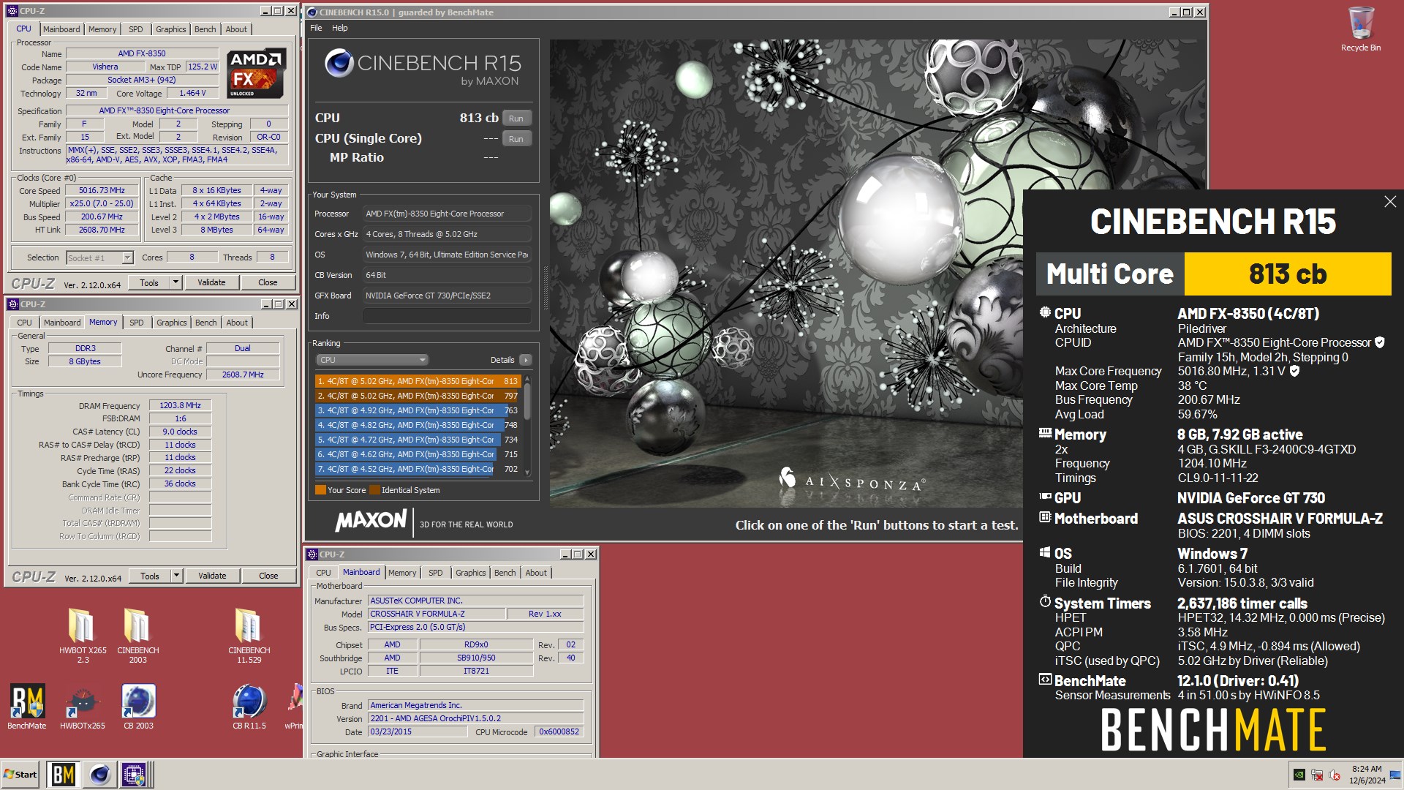The width and height of the screenshot is (1404, 790).
Task: Select ranking row 1 with score 813
Action: pos(418,381)
